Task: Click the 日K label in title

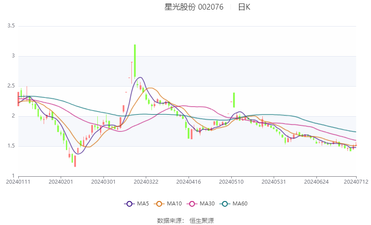Action: (x=244, y=7)
